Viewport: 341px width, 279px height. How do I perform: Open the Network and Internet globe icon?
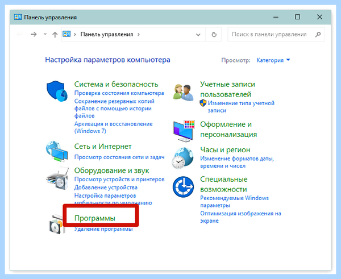[57, 151]
